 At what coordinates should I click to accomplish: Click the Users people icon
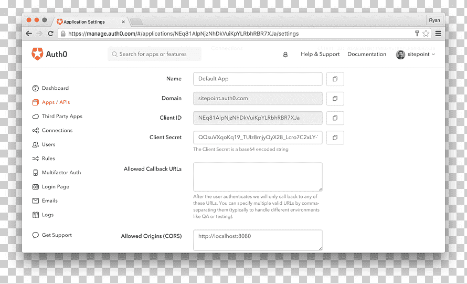pos(36,144)
